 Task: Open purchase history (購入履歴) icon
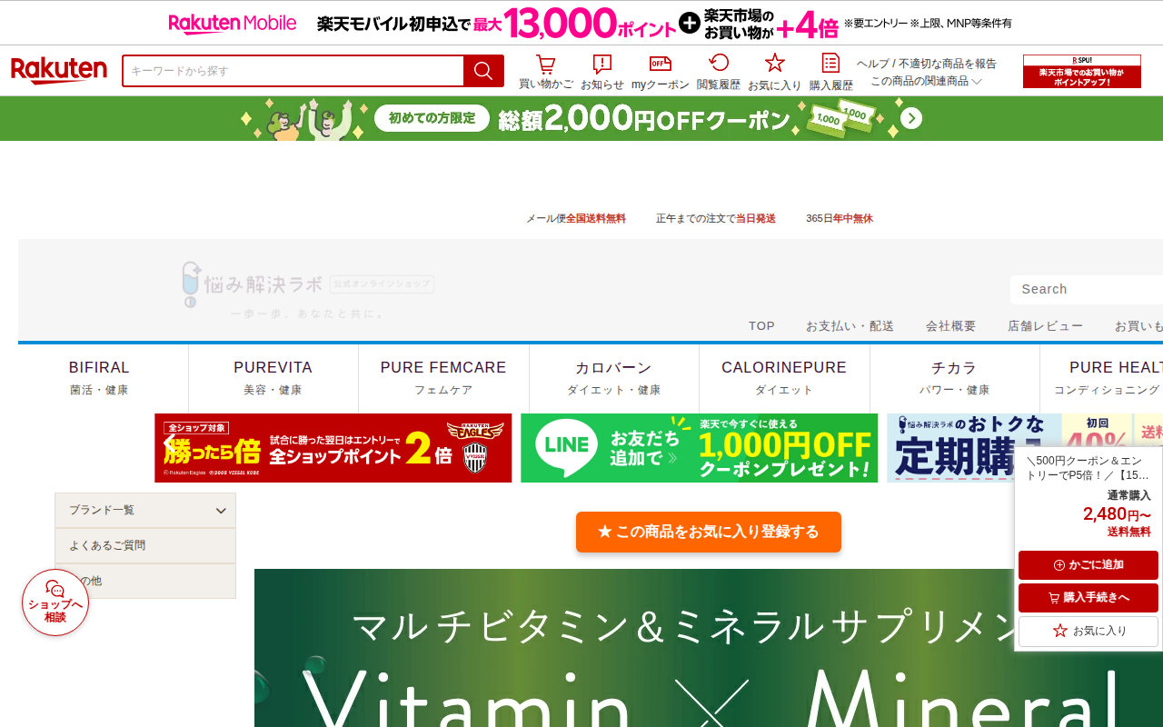830,72
